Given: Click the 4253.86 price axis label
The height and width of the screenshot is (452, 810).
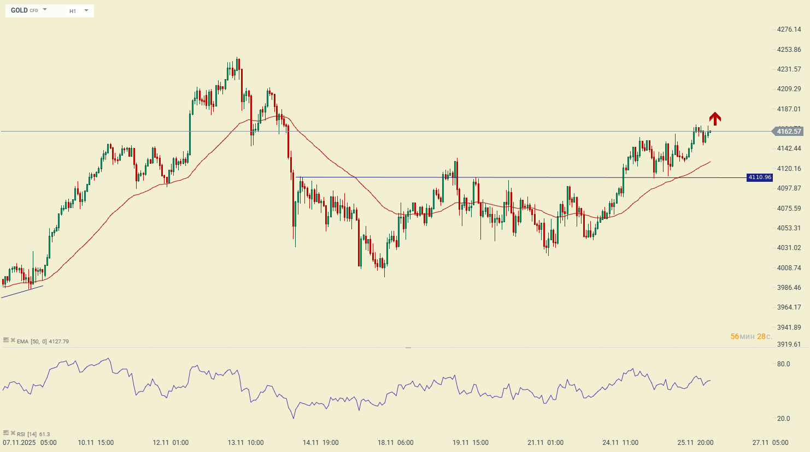Looking at the screenshot, I should tap(789, 49).
